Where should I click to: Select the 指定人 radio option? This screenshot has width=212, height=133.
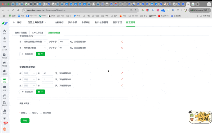30,113
